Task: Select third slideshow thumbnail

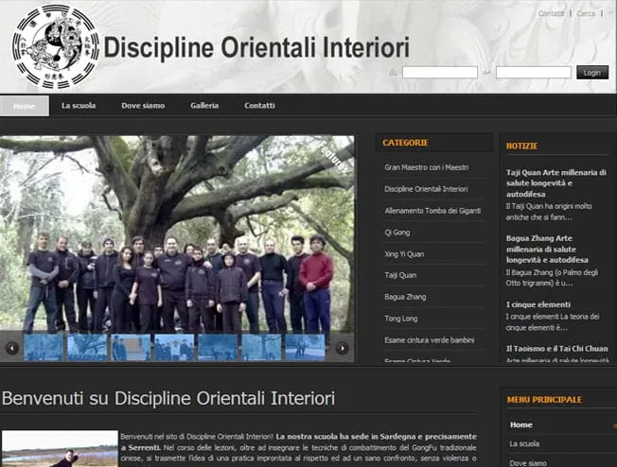Action: [x=131, y=348]
